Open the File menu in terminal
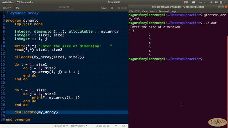Image resolution: width=228 pixels, height=128 pixels. pos(131,11)
